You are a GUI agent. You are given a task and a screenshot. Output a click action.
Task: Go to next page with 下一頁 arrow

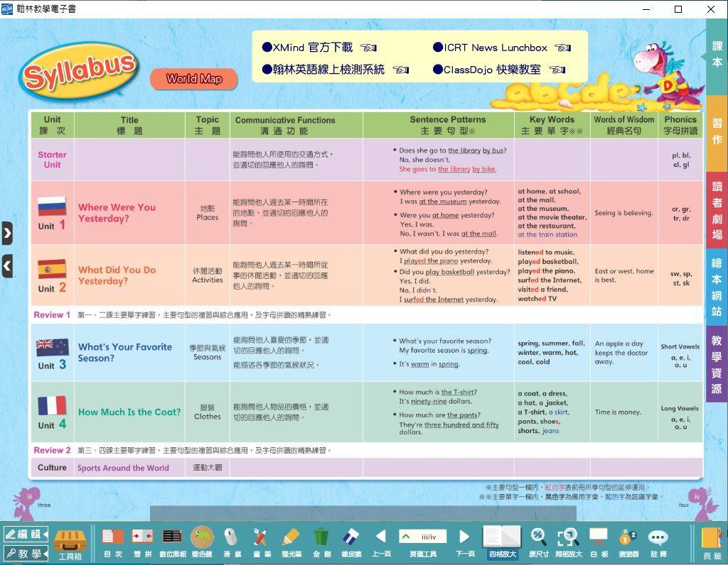coord(464,537)
